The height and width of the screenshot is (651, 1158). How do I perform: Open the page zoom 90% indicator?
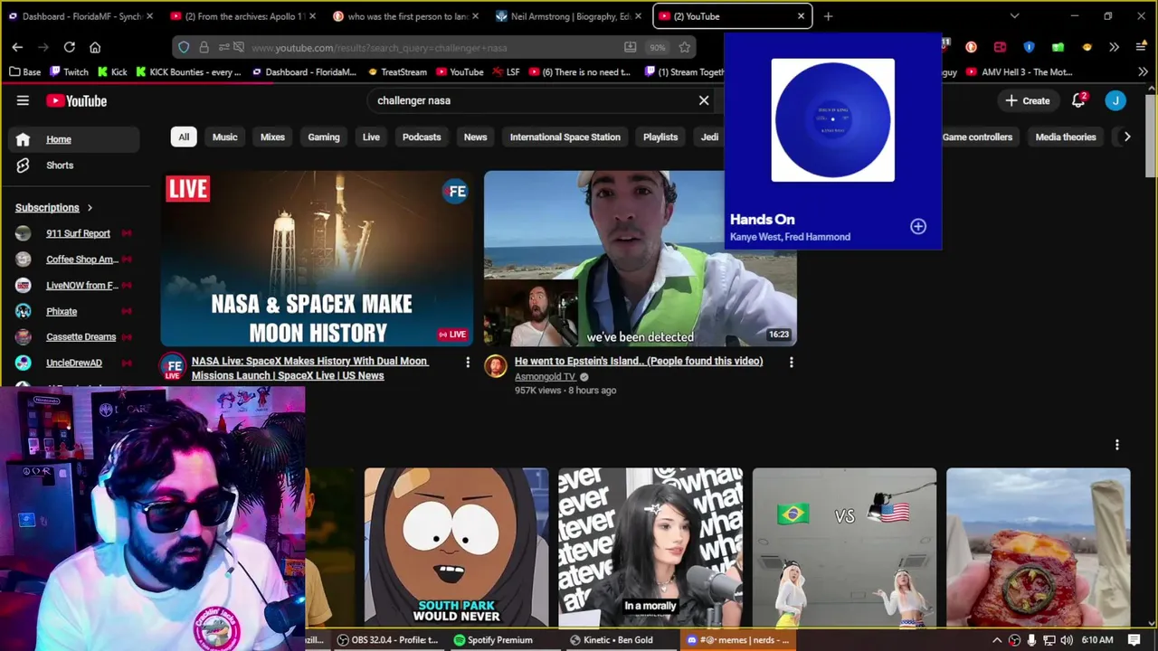click(x=658, y=47)
